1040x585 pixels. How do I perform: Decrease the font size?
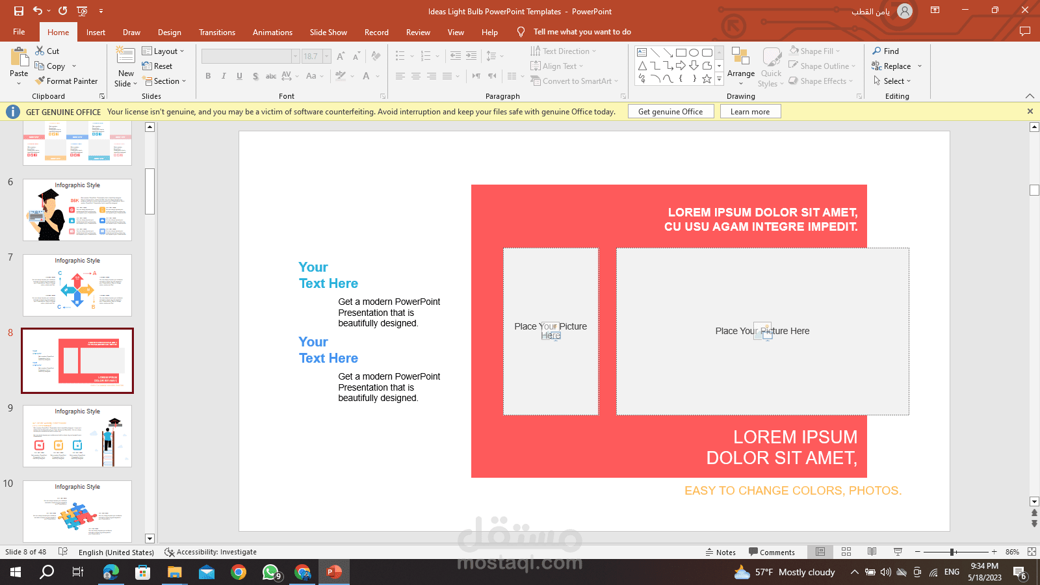click(x=356, y=57)
